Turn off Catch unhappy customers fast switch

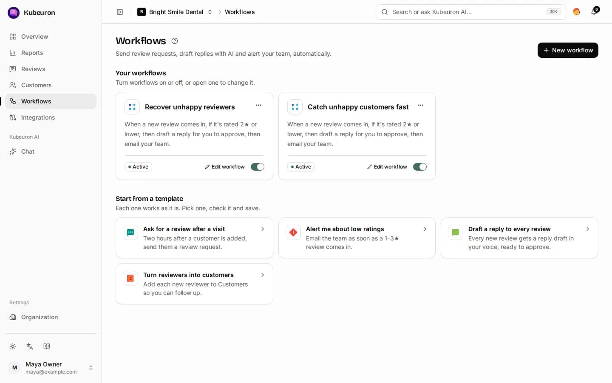click(x=420, y=167)
